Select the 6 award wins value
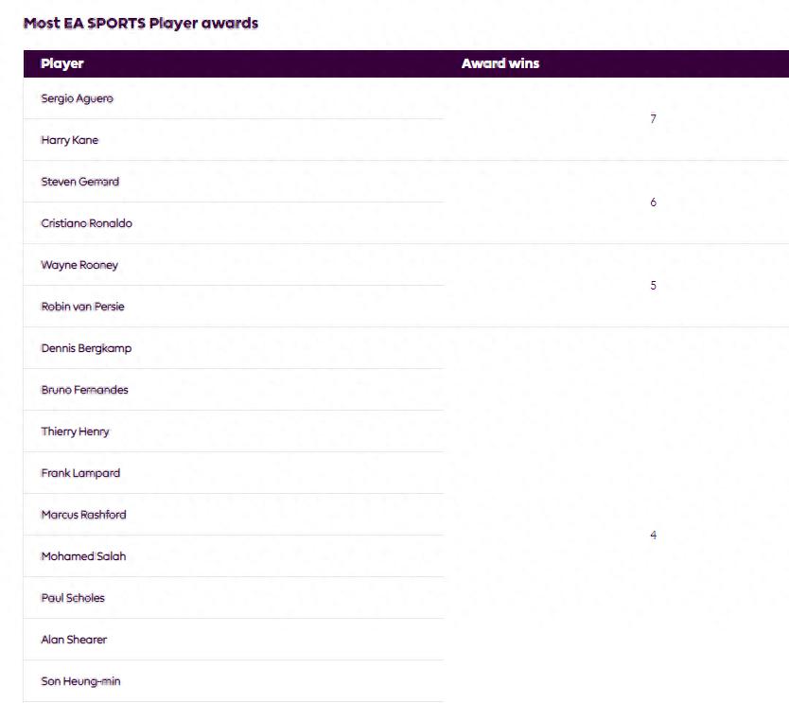Image resolution: width=789 pixels, height=703 pixels. [653, 202]
